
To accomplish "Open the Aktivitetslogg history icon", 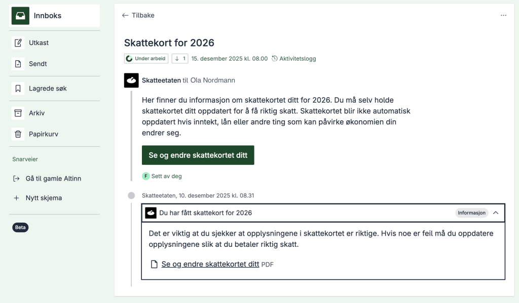I will point(274,58).
